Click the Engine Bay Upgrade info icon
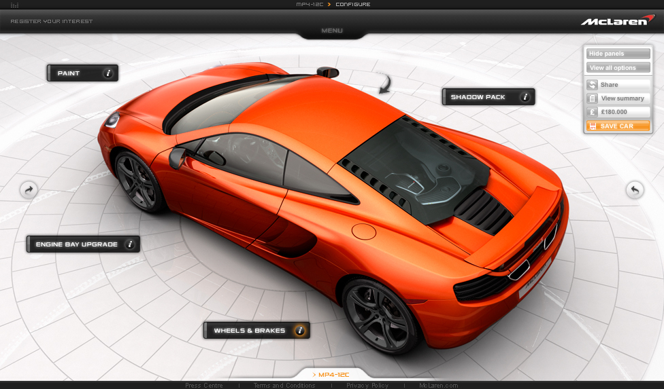Viewport: 664px width, 389px height. pos(131,244)
